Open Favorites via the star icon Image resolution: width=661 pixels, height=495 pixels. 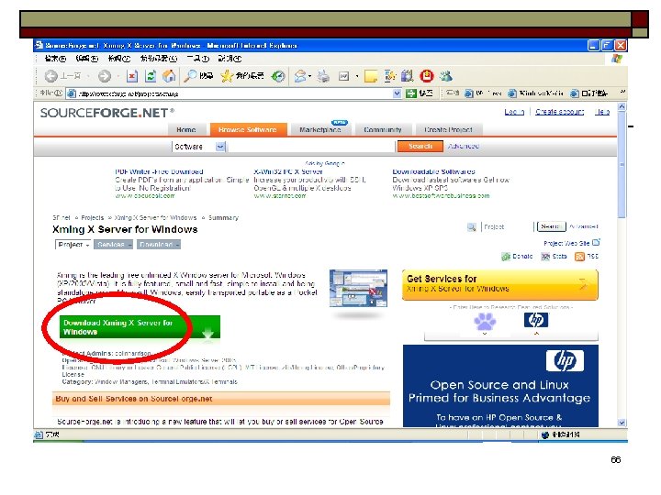(227, 76)
